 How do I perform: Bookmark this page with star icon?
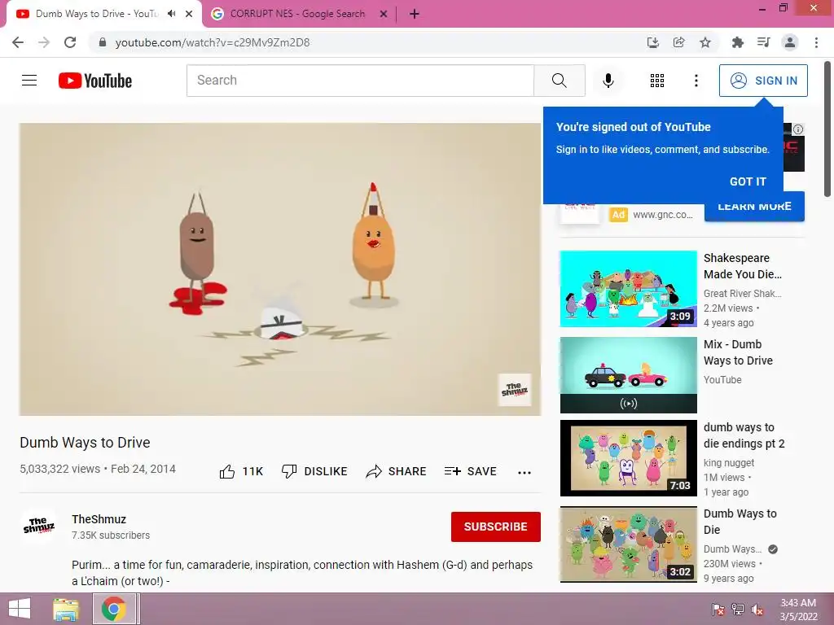(705, 42)
